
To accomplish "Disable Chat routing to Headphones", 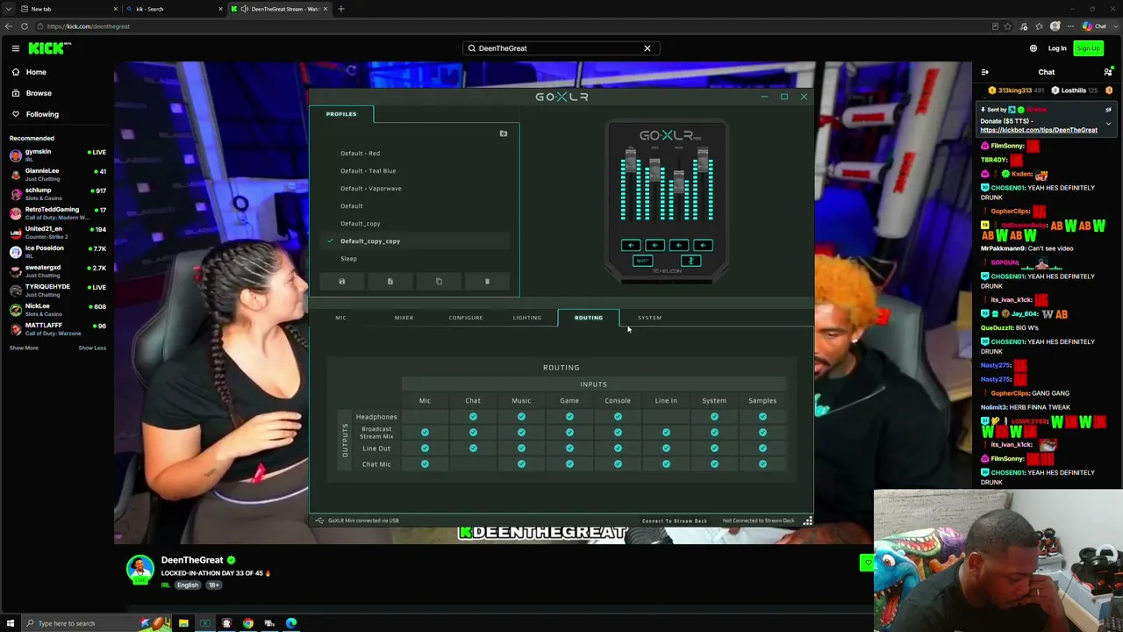I will 473,417.
